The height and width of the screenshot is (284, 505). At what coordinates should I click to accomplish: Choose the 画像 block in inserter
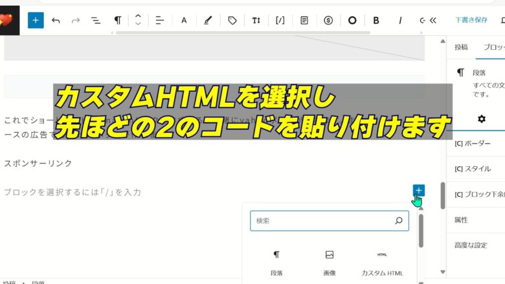click(330, 264)
